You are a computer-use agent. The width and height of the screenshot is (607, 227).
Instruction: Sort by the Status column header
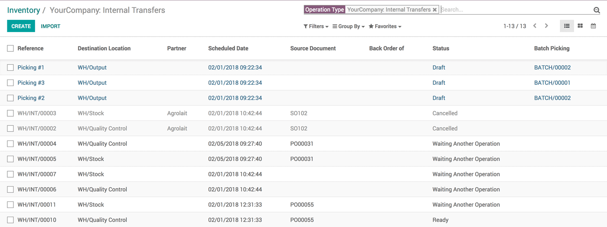441,48
